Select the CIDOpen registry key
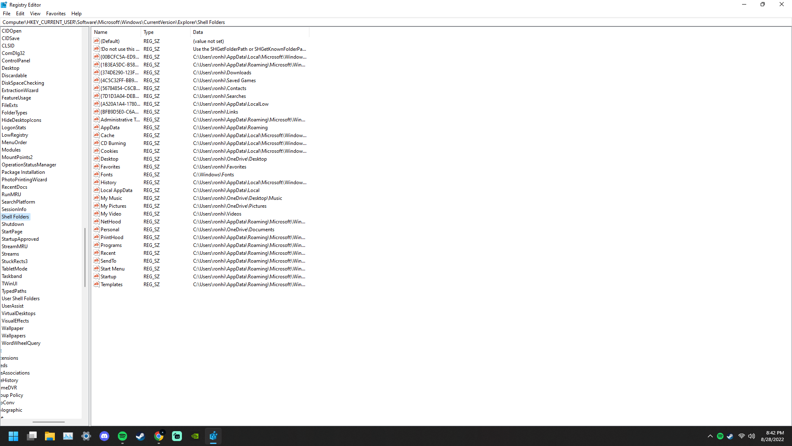 pos(12,31)
